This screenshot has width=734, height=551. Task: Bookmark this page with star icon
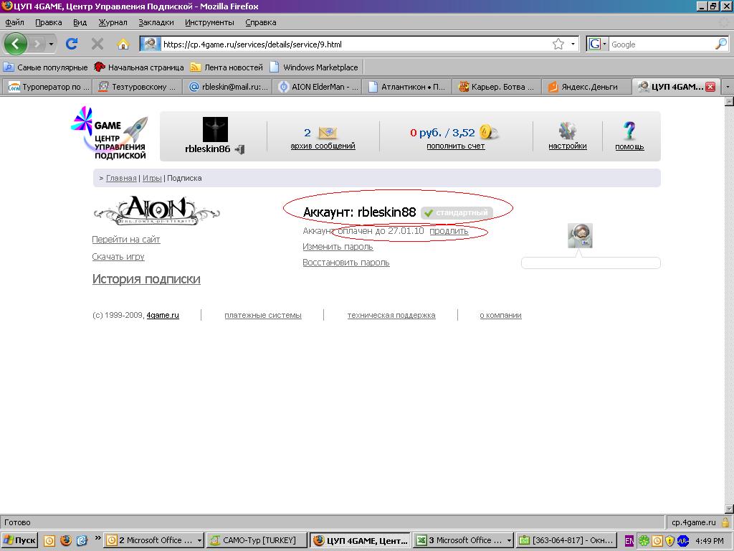[558, 44]
